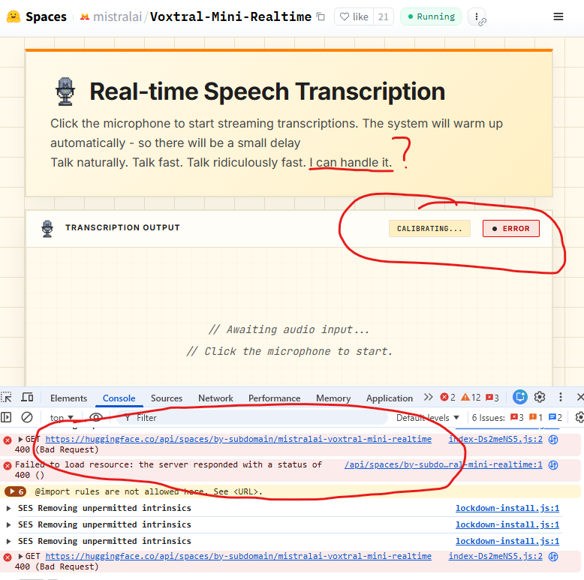Switch to the Sources tab
584x580 pixels.
point(167,398)
